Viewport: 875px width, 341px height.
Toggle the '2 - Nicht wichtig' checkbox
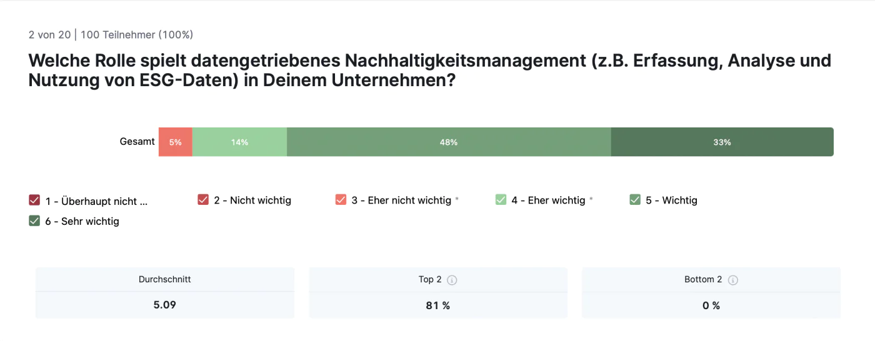click(203, 200)
